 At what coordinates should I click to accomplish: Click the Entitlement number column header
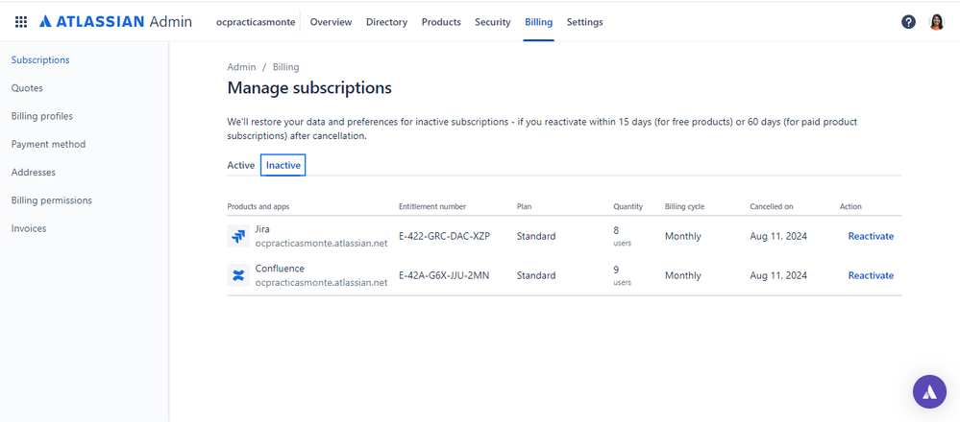coord(432,206)
